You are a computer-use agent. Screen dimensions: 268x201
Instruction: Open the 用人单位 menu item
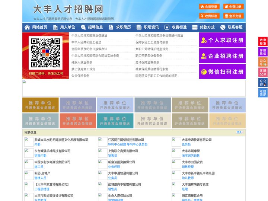pyautogui.click(x=67, y=27)
